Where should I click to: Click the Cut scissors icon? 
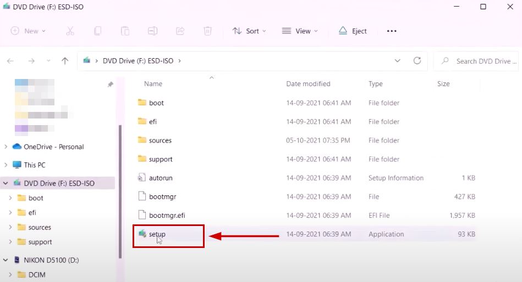tap(70, 31)
